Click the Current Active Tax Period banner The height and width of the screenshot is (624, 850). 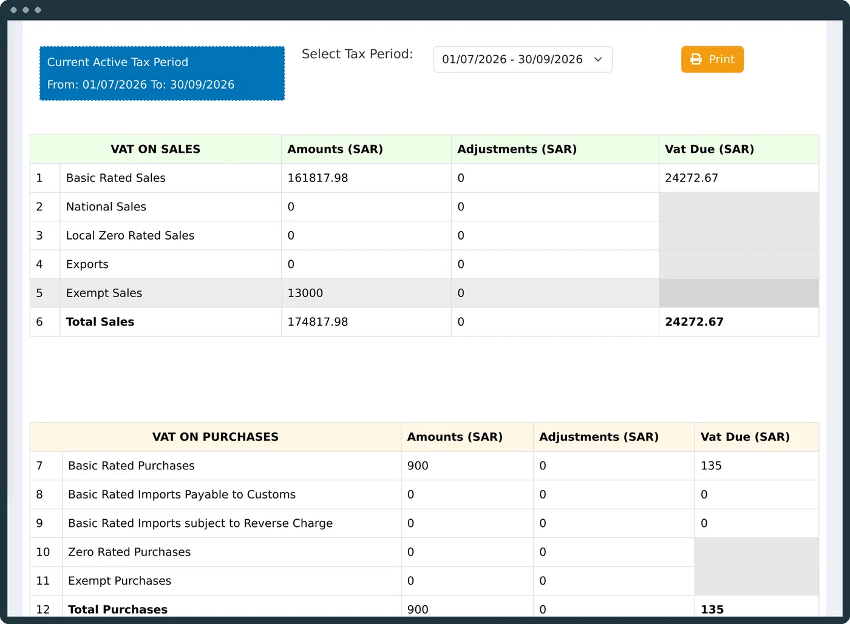point(162,73)
